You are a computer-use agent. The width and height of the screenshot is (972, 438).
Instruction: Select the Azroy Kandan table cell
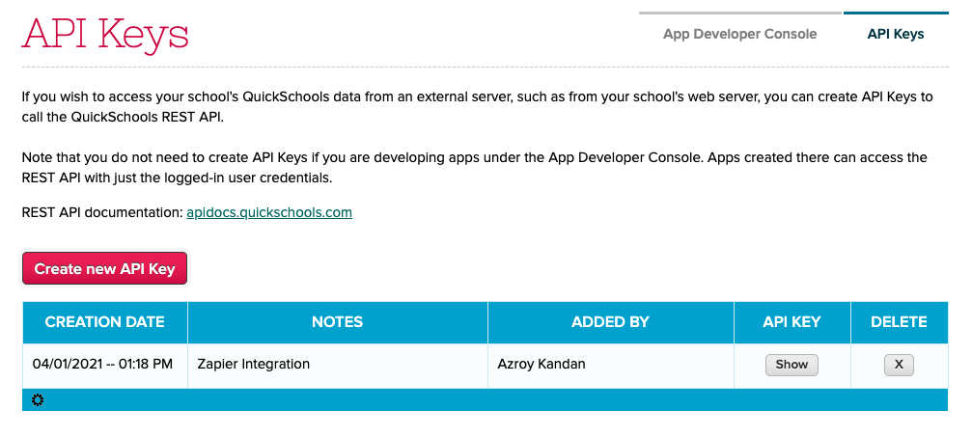(x=611, y=365)
